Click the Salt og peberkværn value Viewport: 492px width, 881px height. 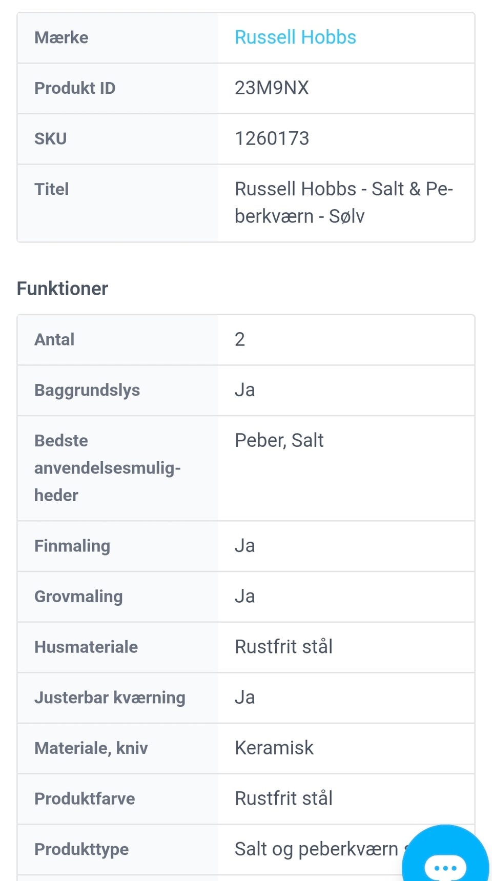point(316,849)
